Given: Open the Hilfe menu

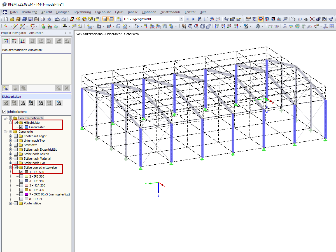Looking at the screenshot, I should pos(203,12).
